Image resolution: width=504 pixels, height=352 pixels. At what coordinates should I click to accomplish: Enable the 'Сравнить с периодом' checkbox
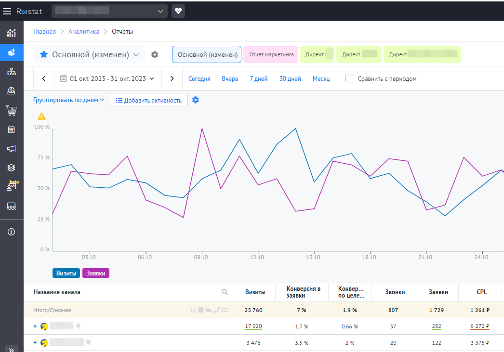tap(349, 78)
